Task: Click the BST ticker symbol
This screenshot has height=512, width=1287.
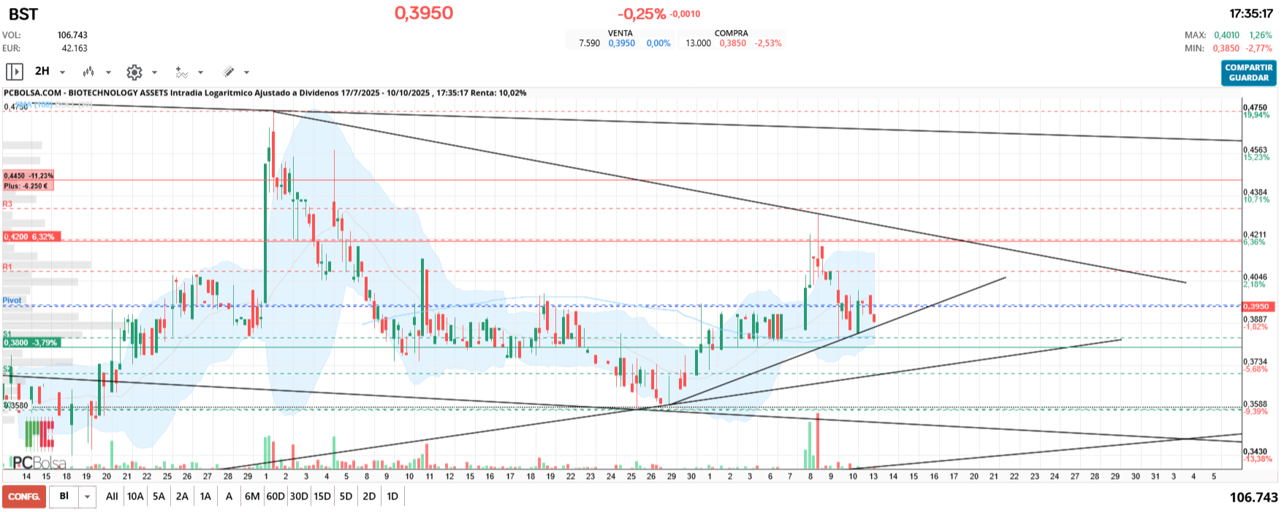Action: pyautogui.click(x=23, y=14)
